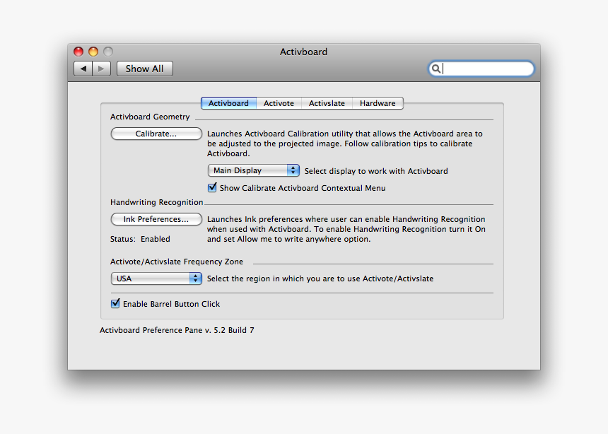Click the search magnifier icon
This screenshot has width=608, height=434.
pyautogui.click(x=436, y=69)
